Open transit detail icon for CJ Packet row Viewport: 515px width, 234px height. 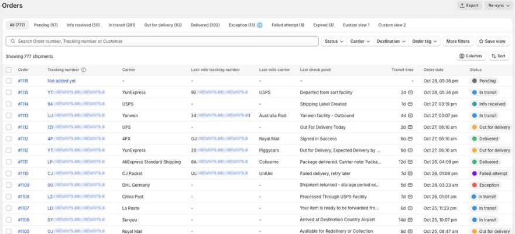[410, 173]
